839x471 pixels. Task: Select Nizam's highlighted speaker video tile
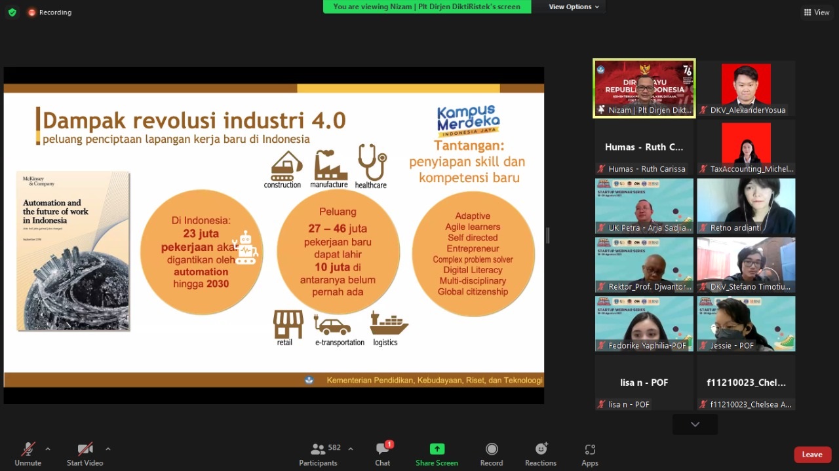(644, 88)
